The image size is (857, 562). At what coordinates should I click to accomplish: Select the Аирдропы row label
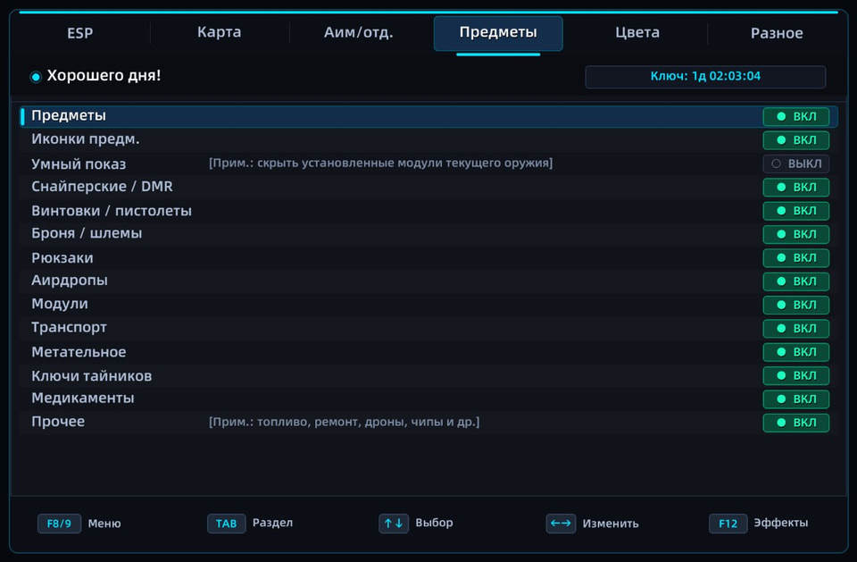point(70,281)
